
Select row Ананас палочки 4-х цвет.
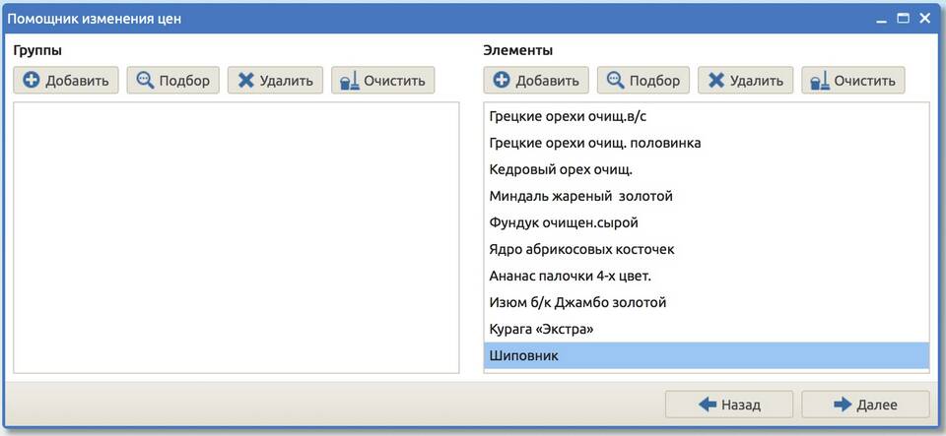tap(707, 276)
